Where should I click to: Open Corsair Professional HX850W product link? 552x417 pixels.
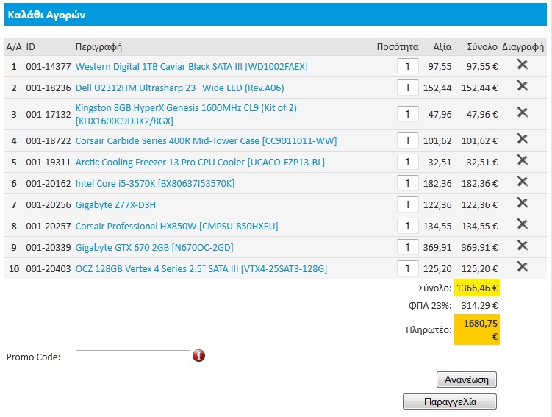tap(176, 226)
